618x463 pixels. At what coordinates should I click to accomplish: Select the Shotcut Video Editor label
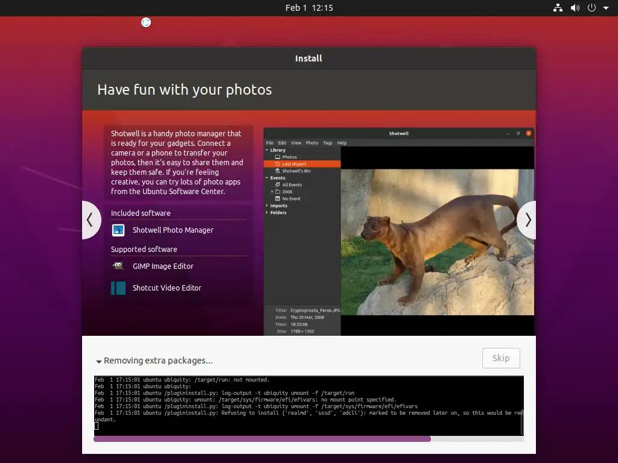167,288
